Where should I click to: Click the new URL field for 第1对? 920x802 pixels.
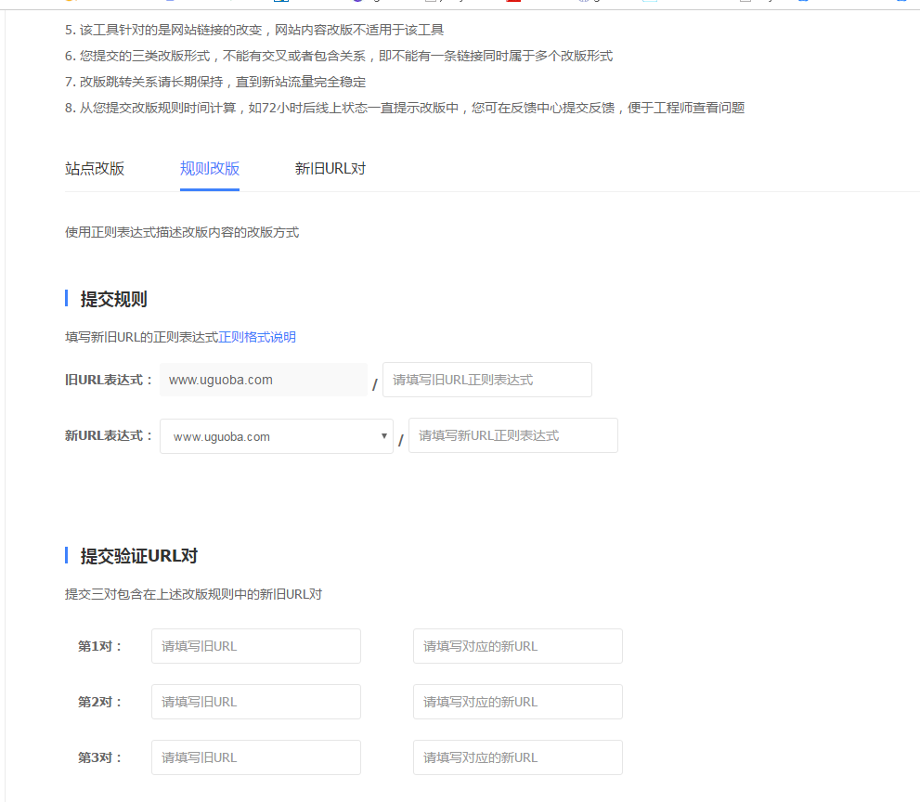517,646
